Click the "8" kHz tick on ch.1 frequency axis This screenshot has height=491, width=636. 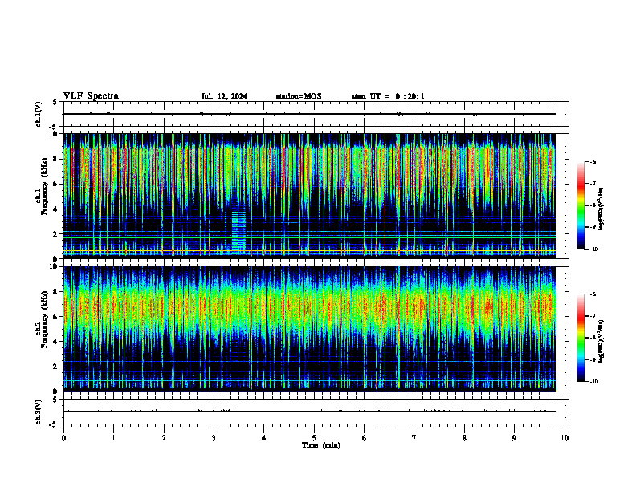pos(55,159)
